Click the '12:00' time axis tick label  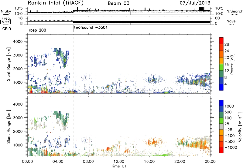click(x=119, y=162)
